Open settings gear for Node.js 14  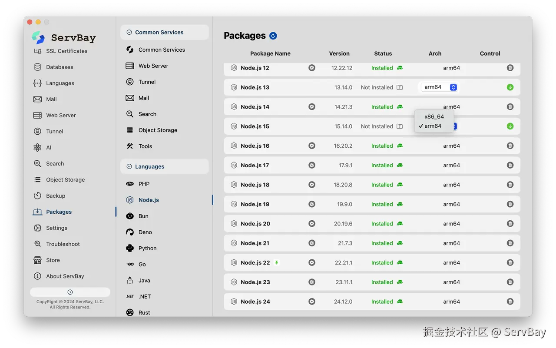pos(312,107)
